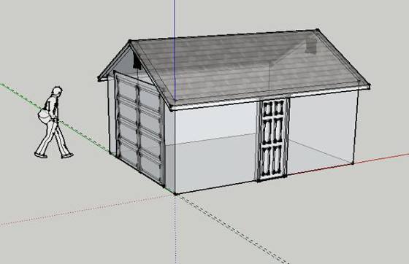Image resolution: width=409 pixels, height=264 pixels.
Task: Click the dotted red axis line
Action: [x=86, y=209]
